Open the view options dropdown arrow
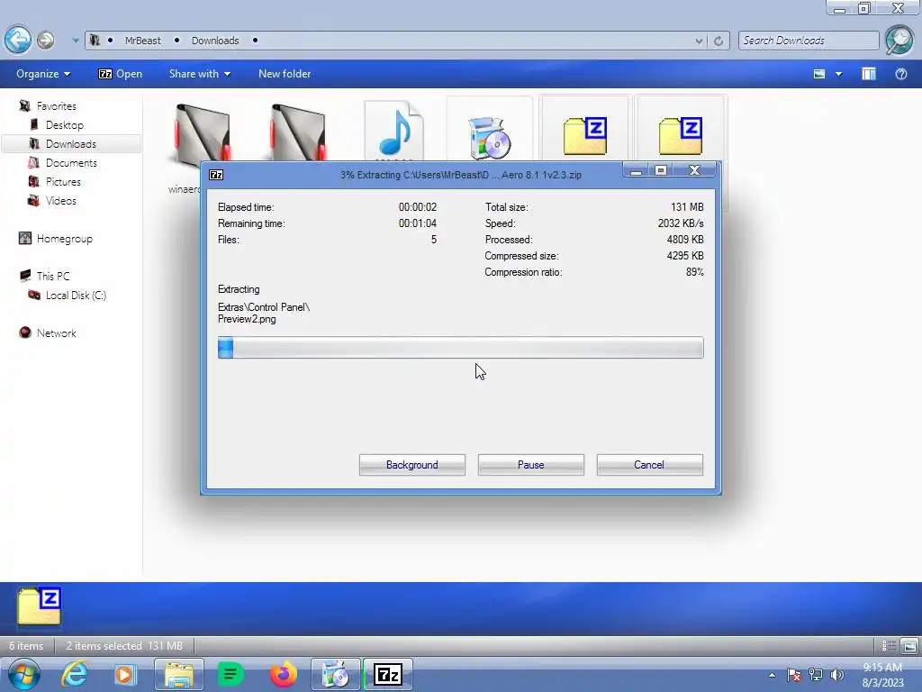 (839, 74)
